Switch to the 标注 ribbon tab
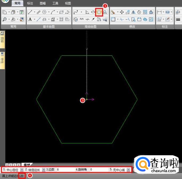182x179 pixels. click(x=30, y=3)
